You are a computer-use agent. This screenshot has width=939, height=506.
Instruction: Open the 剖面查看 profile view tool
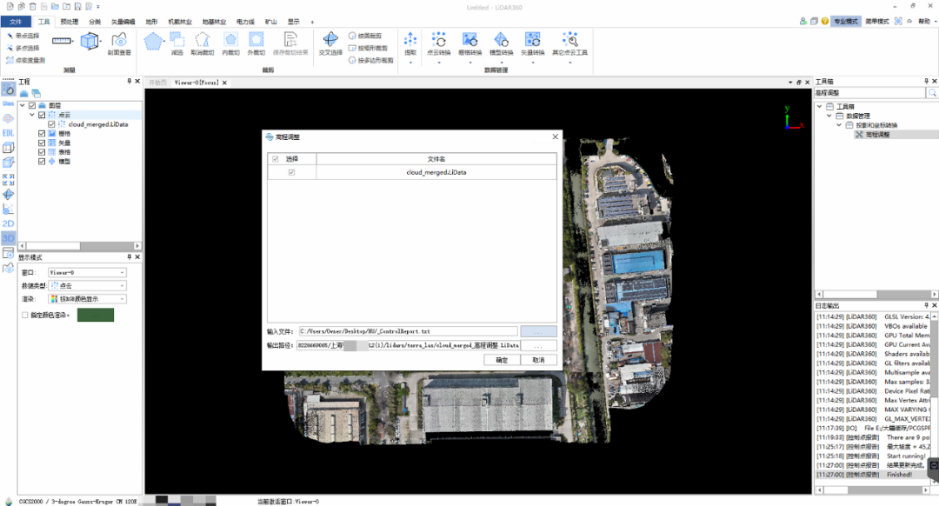119,43
